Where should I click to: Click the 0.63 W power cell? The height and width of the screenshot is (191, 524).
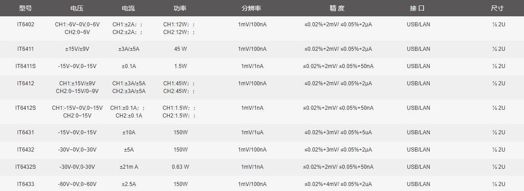[180, 167]
